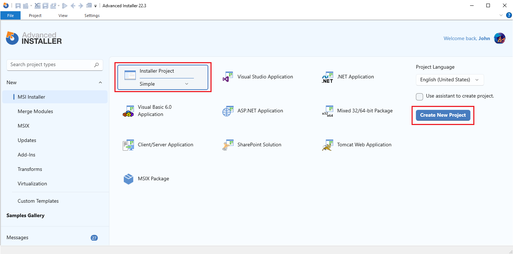The height and width of the screenshot is (254, 513).
Task: Open the Build icon dropdown arrow
Action: (x=31, y=6)
